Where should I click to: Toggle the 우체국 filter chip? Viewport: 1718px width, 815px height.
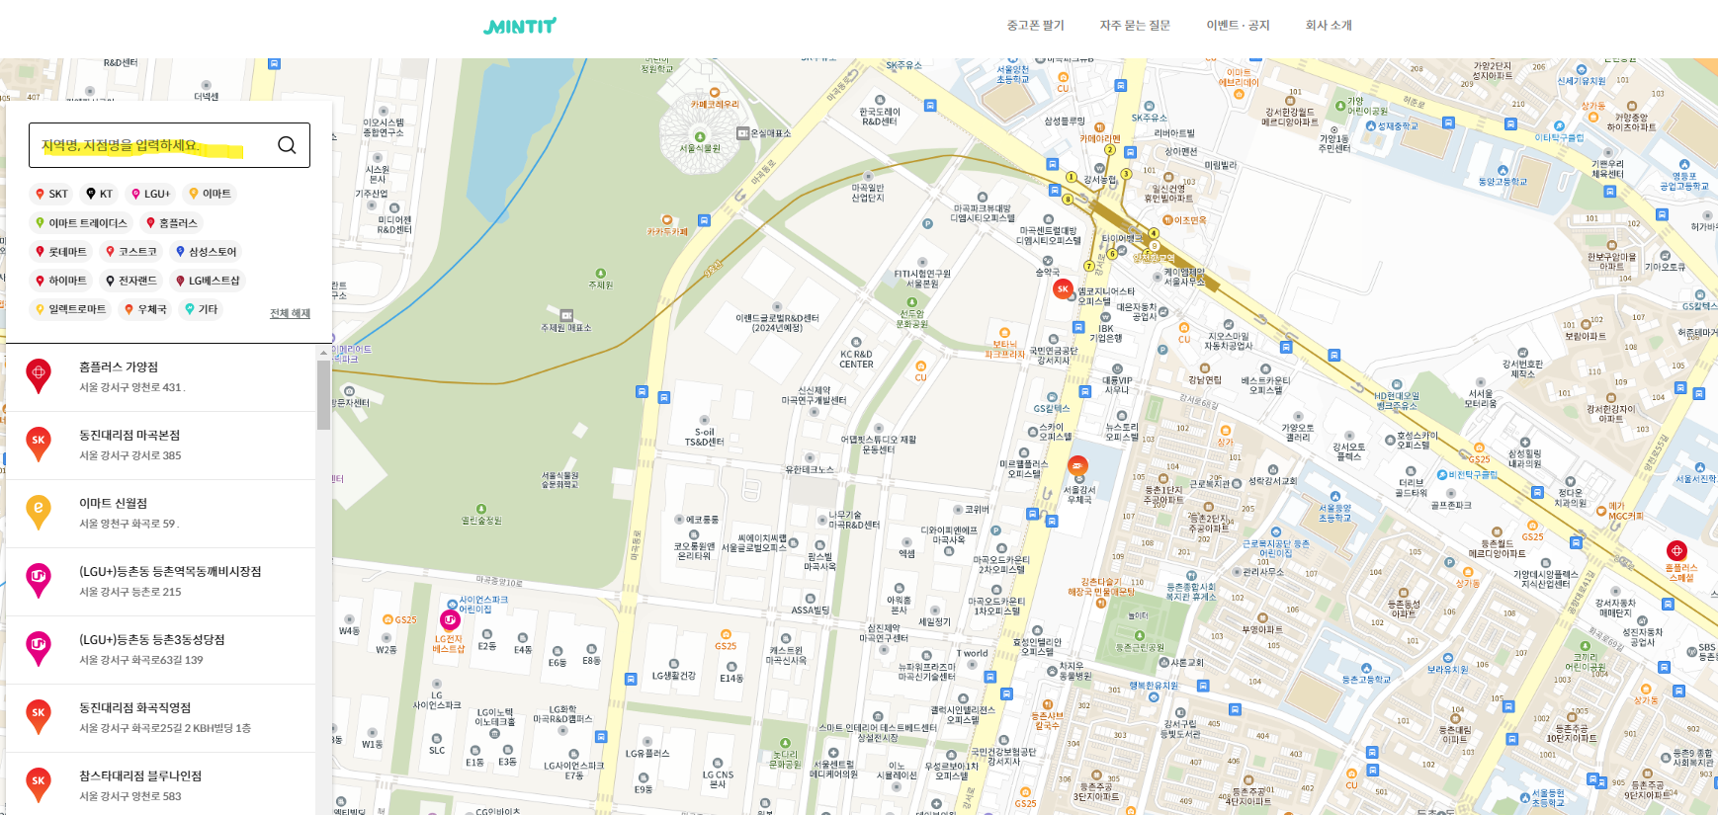(x=145, y=309)
